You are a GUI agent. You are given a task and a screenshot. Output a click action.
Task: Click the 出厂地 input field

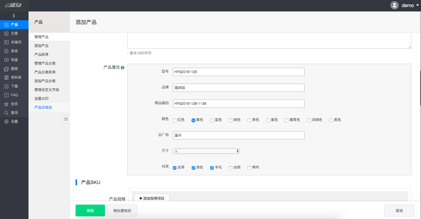238,135
